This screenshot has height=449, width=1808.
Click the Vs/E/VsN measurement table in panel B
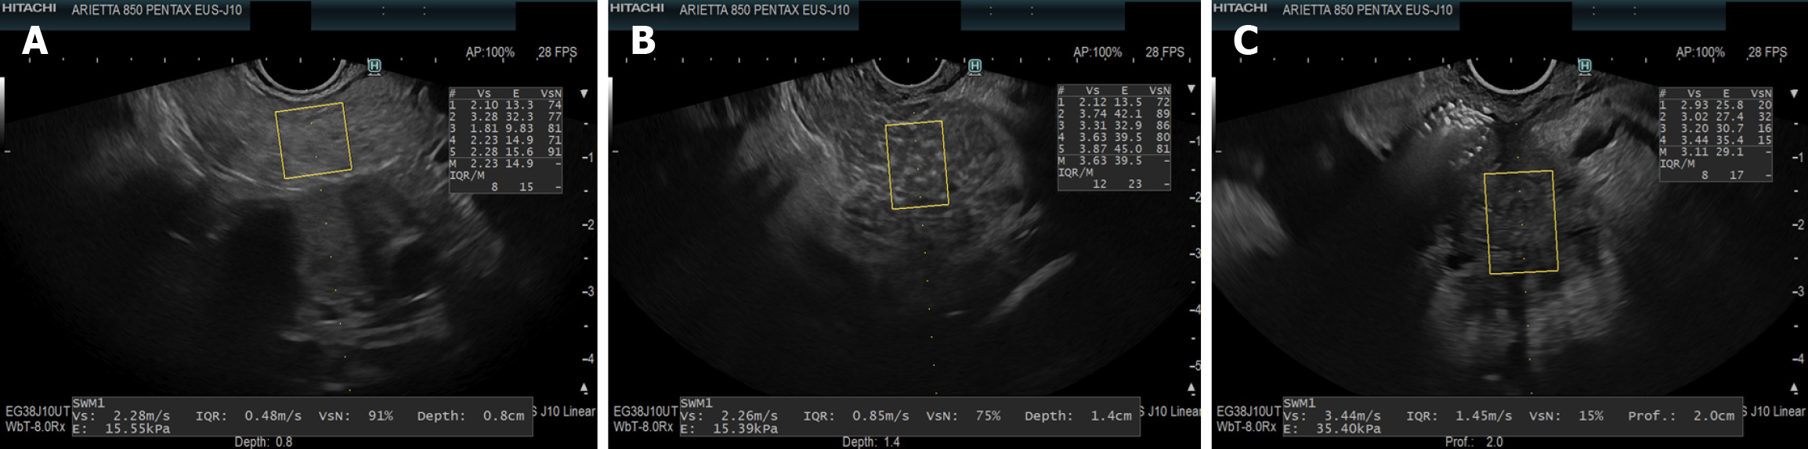point(1113,138)
